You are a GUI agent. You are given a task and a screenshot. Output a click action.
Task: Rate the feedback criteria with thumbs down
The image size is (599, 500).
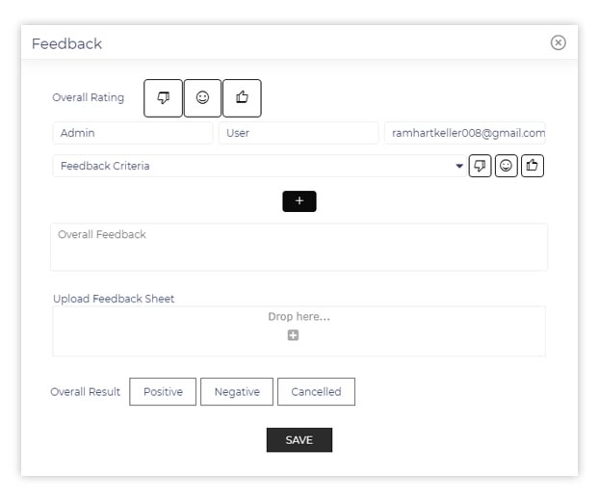(x=480, y=166)
